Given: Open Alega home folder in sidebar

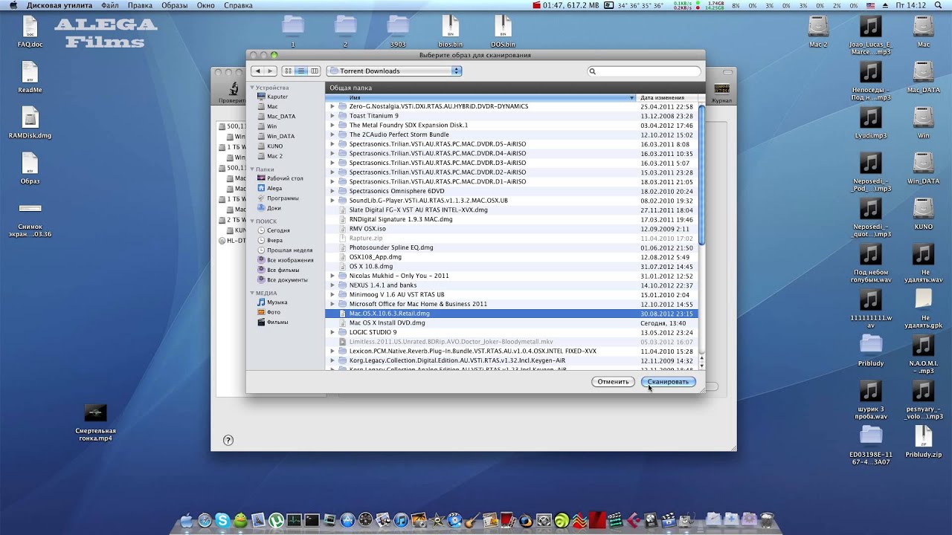Looking at the screenshot, I should coord(274,189).
